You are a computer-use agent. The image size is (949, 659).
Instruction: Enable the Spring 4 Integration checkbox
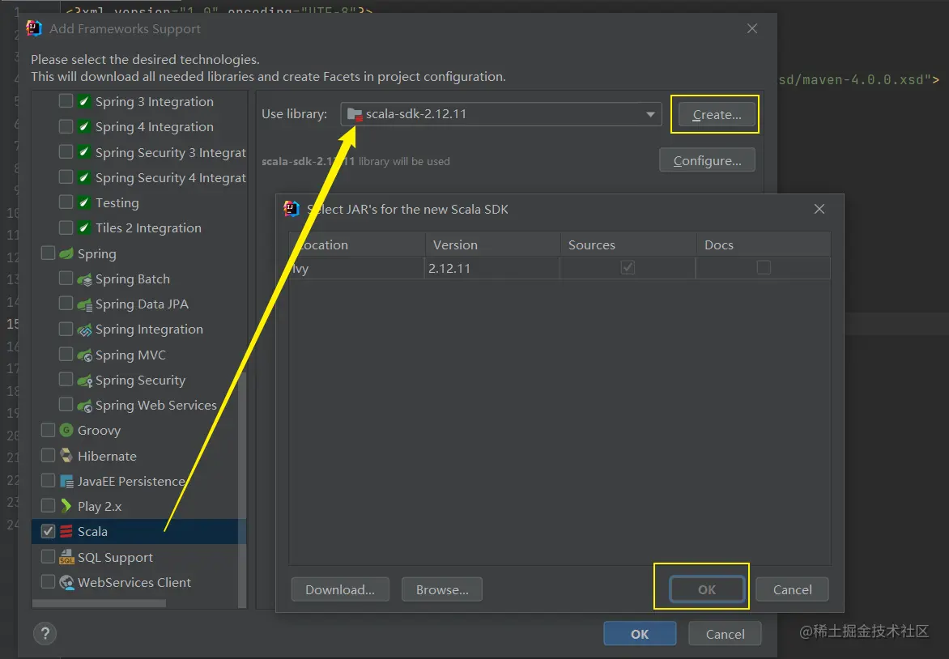coord(66,125)
